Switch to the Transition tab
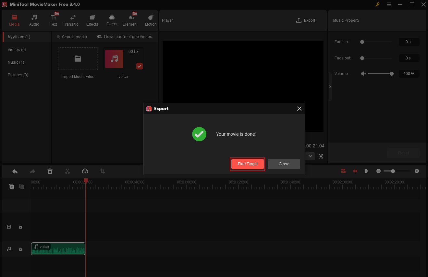Screen dimensions: 428x277 click(x=71, y=19)
